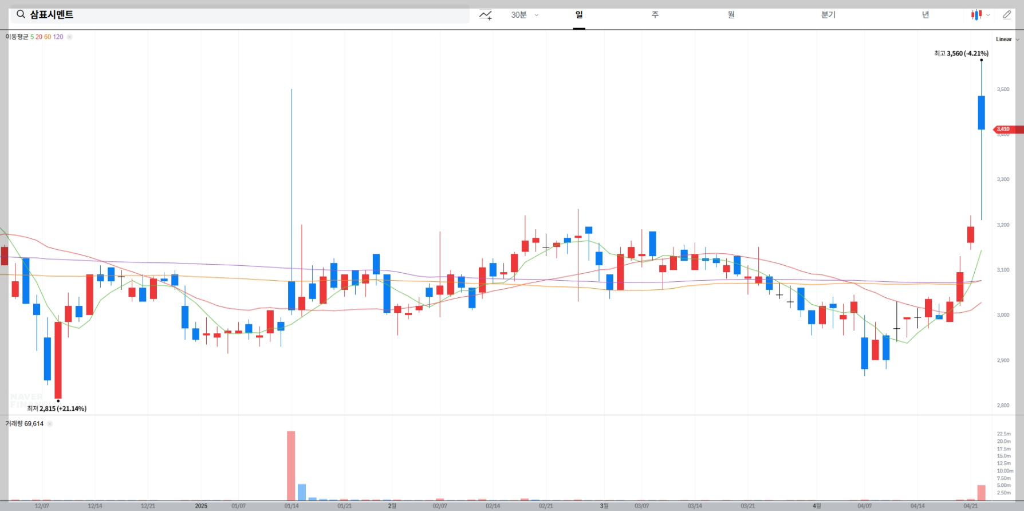Click the 60-day moving average value
This screenshot has width=1024, height=511.
48,37
